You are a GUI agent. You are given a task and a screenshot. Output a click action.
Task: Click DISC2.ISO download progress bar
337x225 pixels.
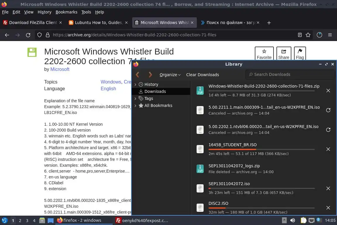[262, 208]
